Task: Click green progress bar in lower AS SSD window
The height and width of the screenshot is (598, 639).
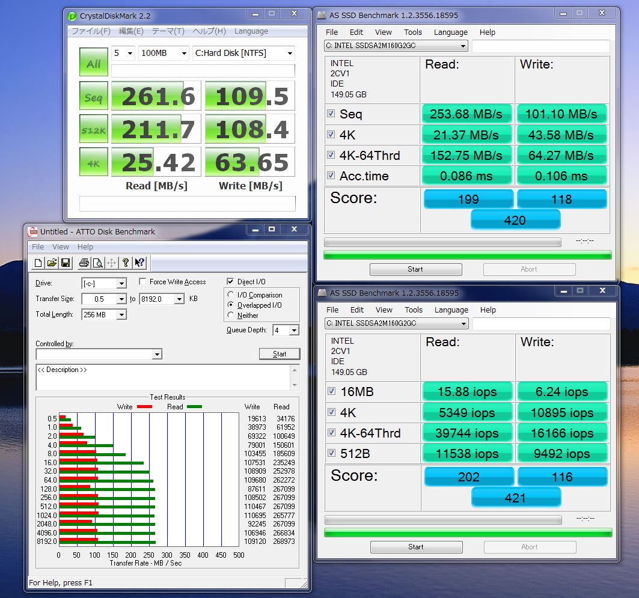Action: click(x=468, y=533)
